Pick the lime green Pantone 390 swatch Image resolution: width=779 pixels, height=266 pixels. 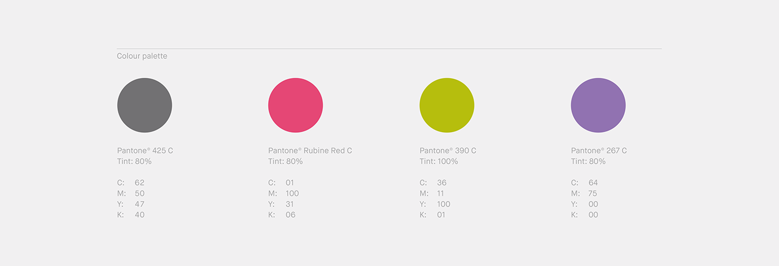pos(447,105)
